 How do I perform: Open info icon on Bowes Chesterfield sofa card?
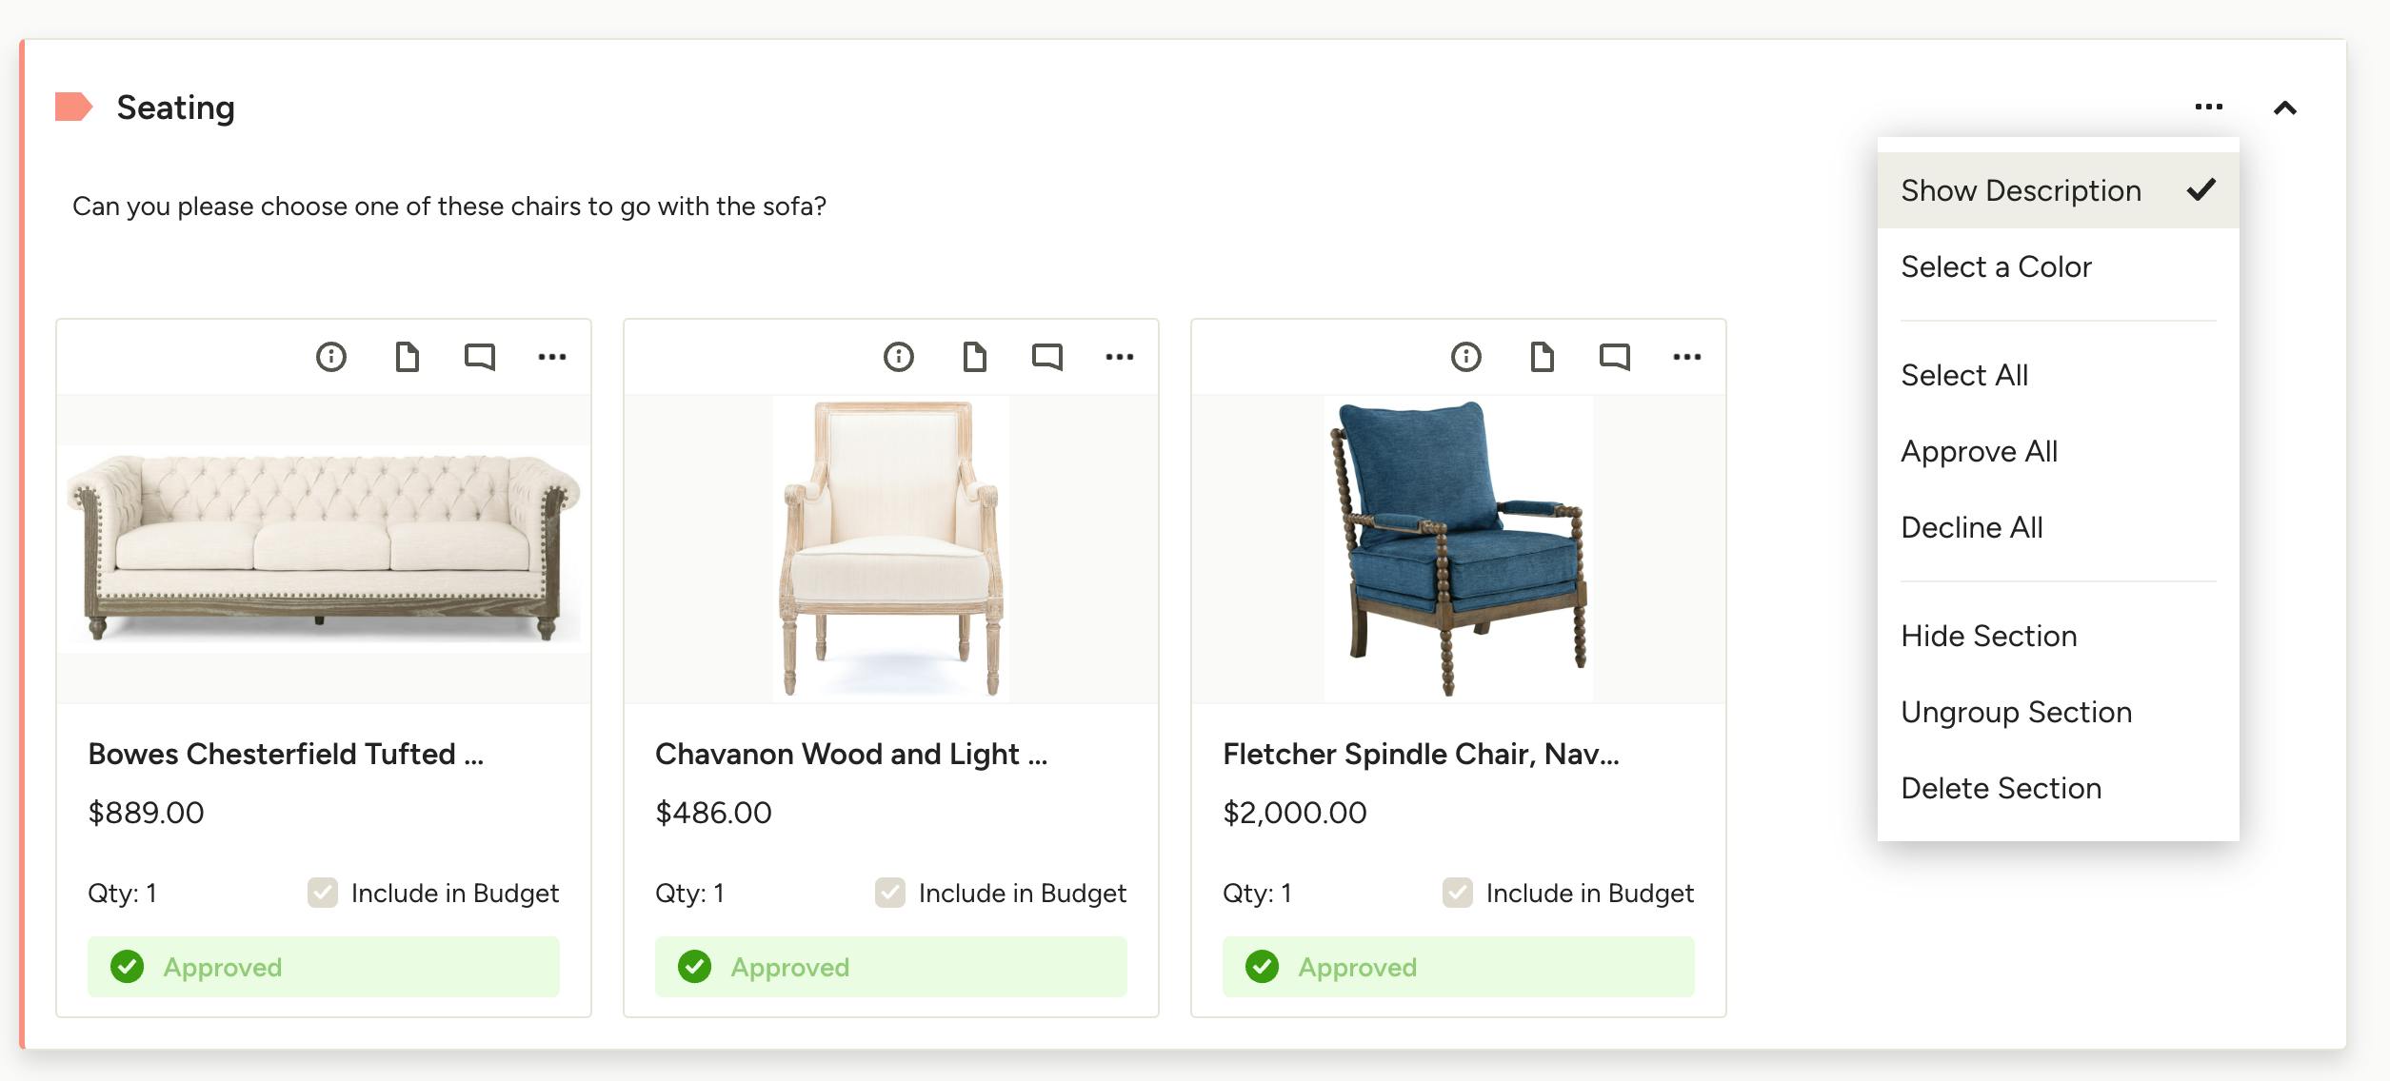(330, 357)
